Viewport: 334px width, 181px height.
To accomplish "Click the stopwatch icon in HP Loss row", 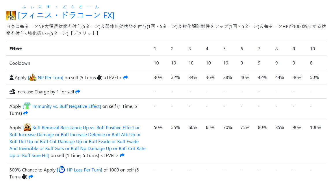I will pos(24,177).
